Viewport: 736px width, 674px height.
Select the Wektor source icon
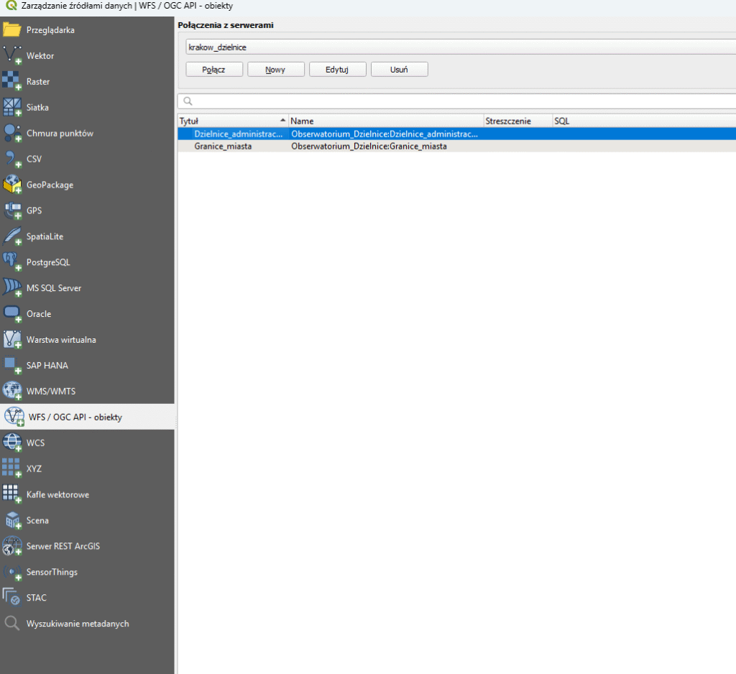coord(12,56)
